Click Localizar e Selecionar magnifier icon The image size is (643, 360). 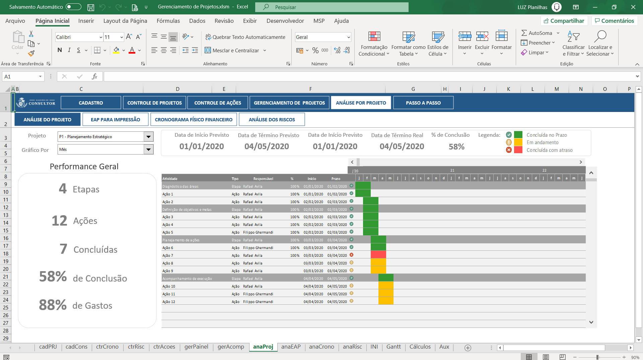pos(600,37)
